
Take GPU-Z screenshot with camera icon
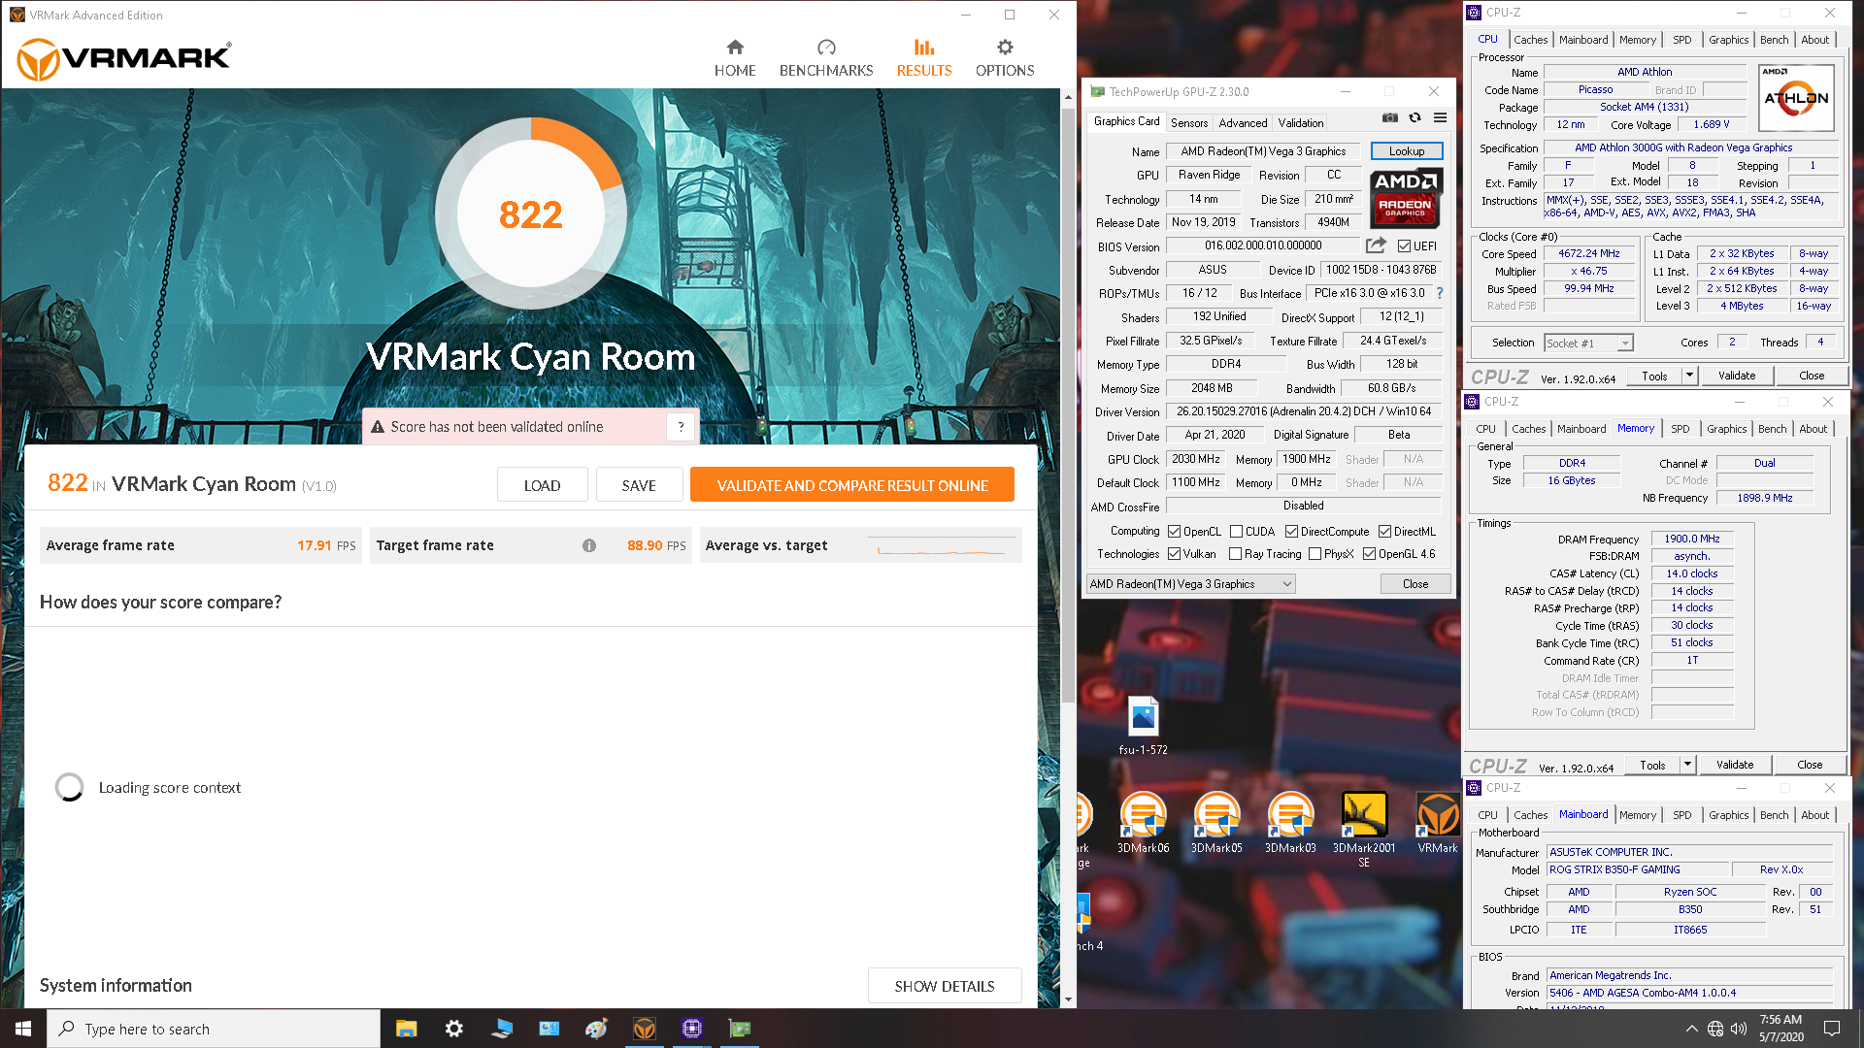point(1390,117)
